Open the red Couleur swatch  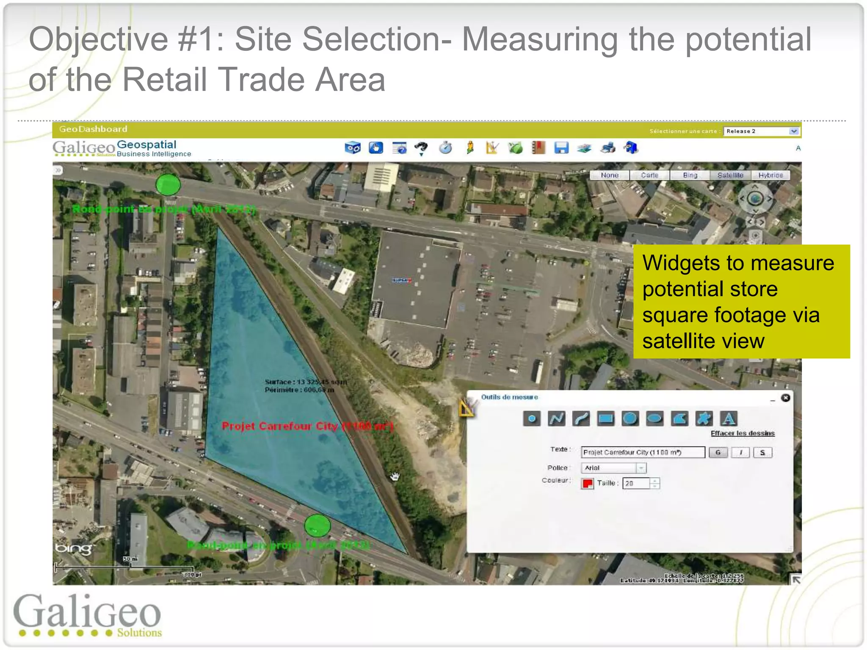click(588, 483)
